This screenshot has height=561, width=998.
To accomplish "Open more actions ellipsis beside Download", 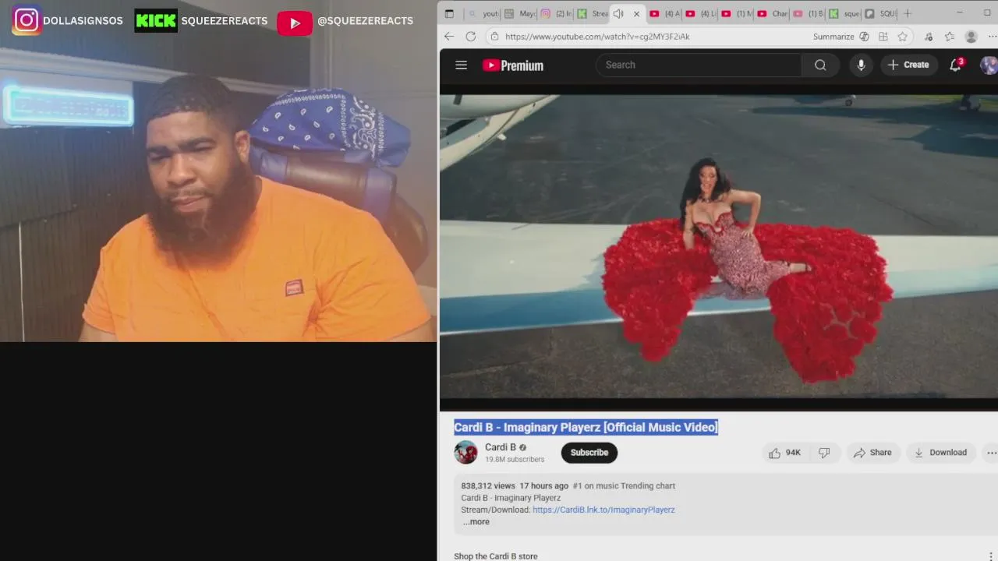I will coord(991,453).
